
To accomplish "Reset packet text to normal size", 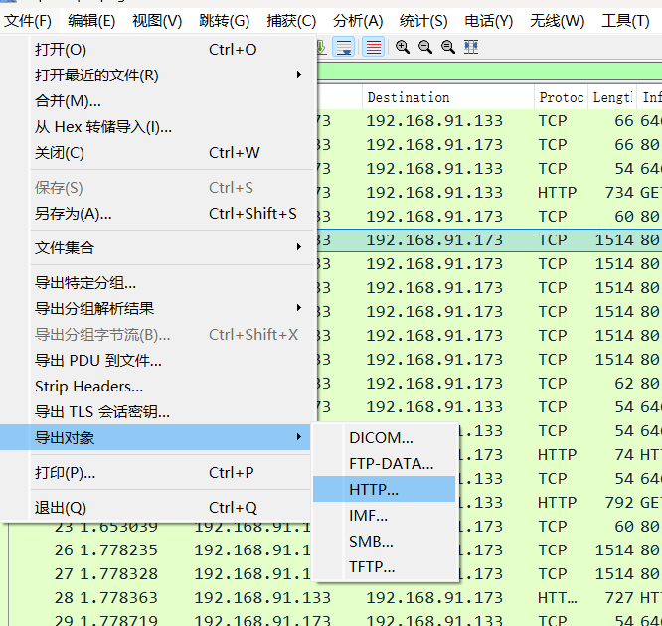I will point(448,47).
